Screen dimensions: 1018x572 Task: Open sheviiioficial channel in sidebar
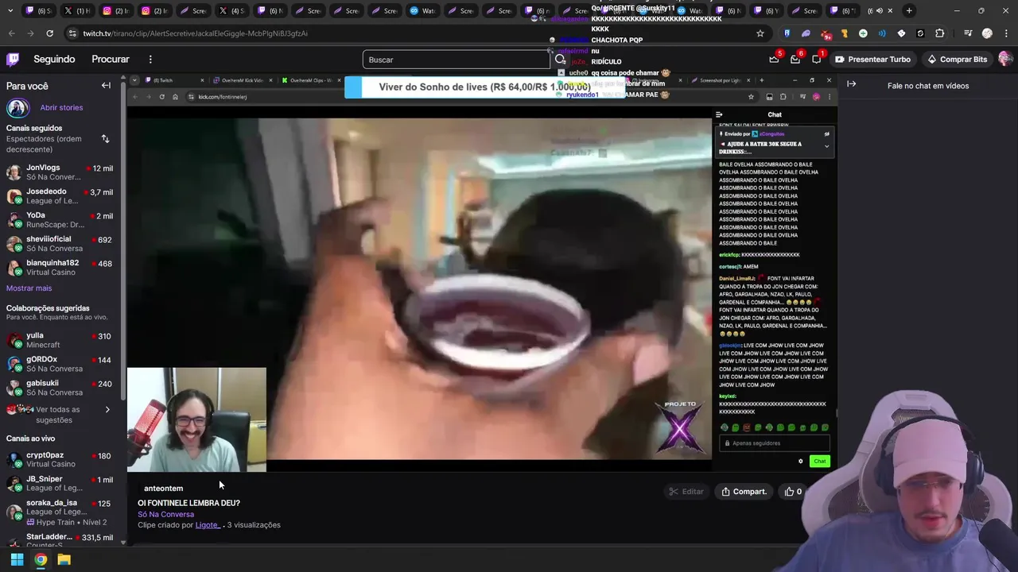60,244
